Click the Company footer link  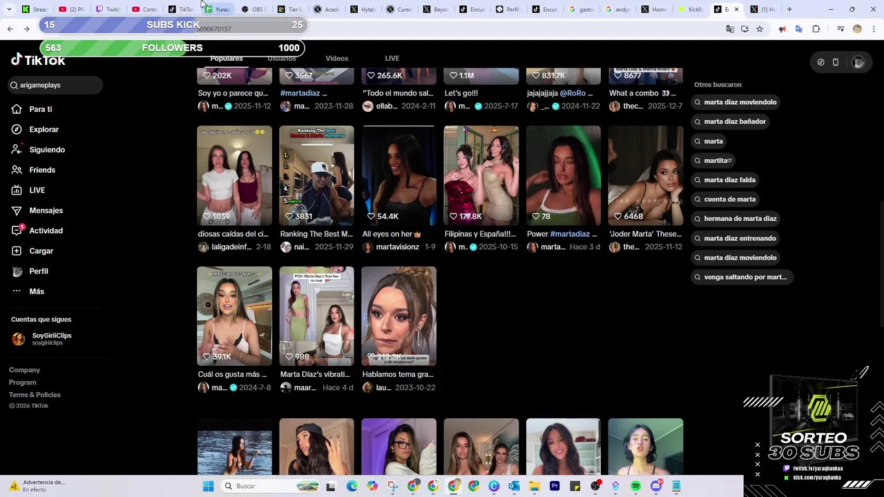point(24,370)
